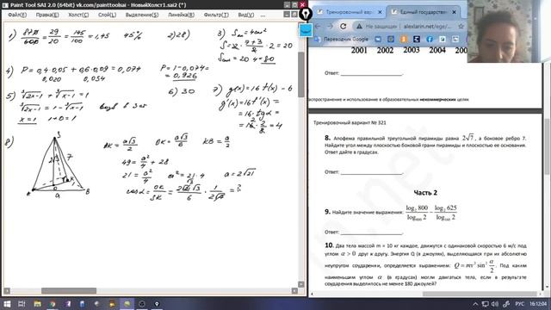Switch to Paint Tool SAI on taskbar

tap(127, 304)
